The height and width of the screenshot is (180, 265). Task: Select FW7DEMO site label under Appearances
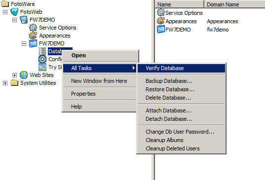(x=51, y=43)
